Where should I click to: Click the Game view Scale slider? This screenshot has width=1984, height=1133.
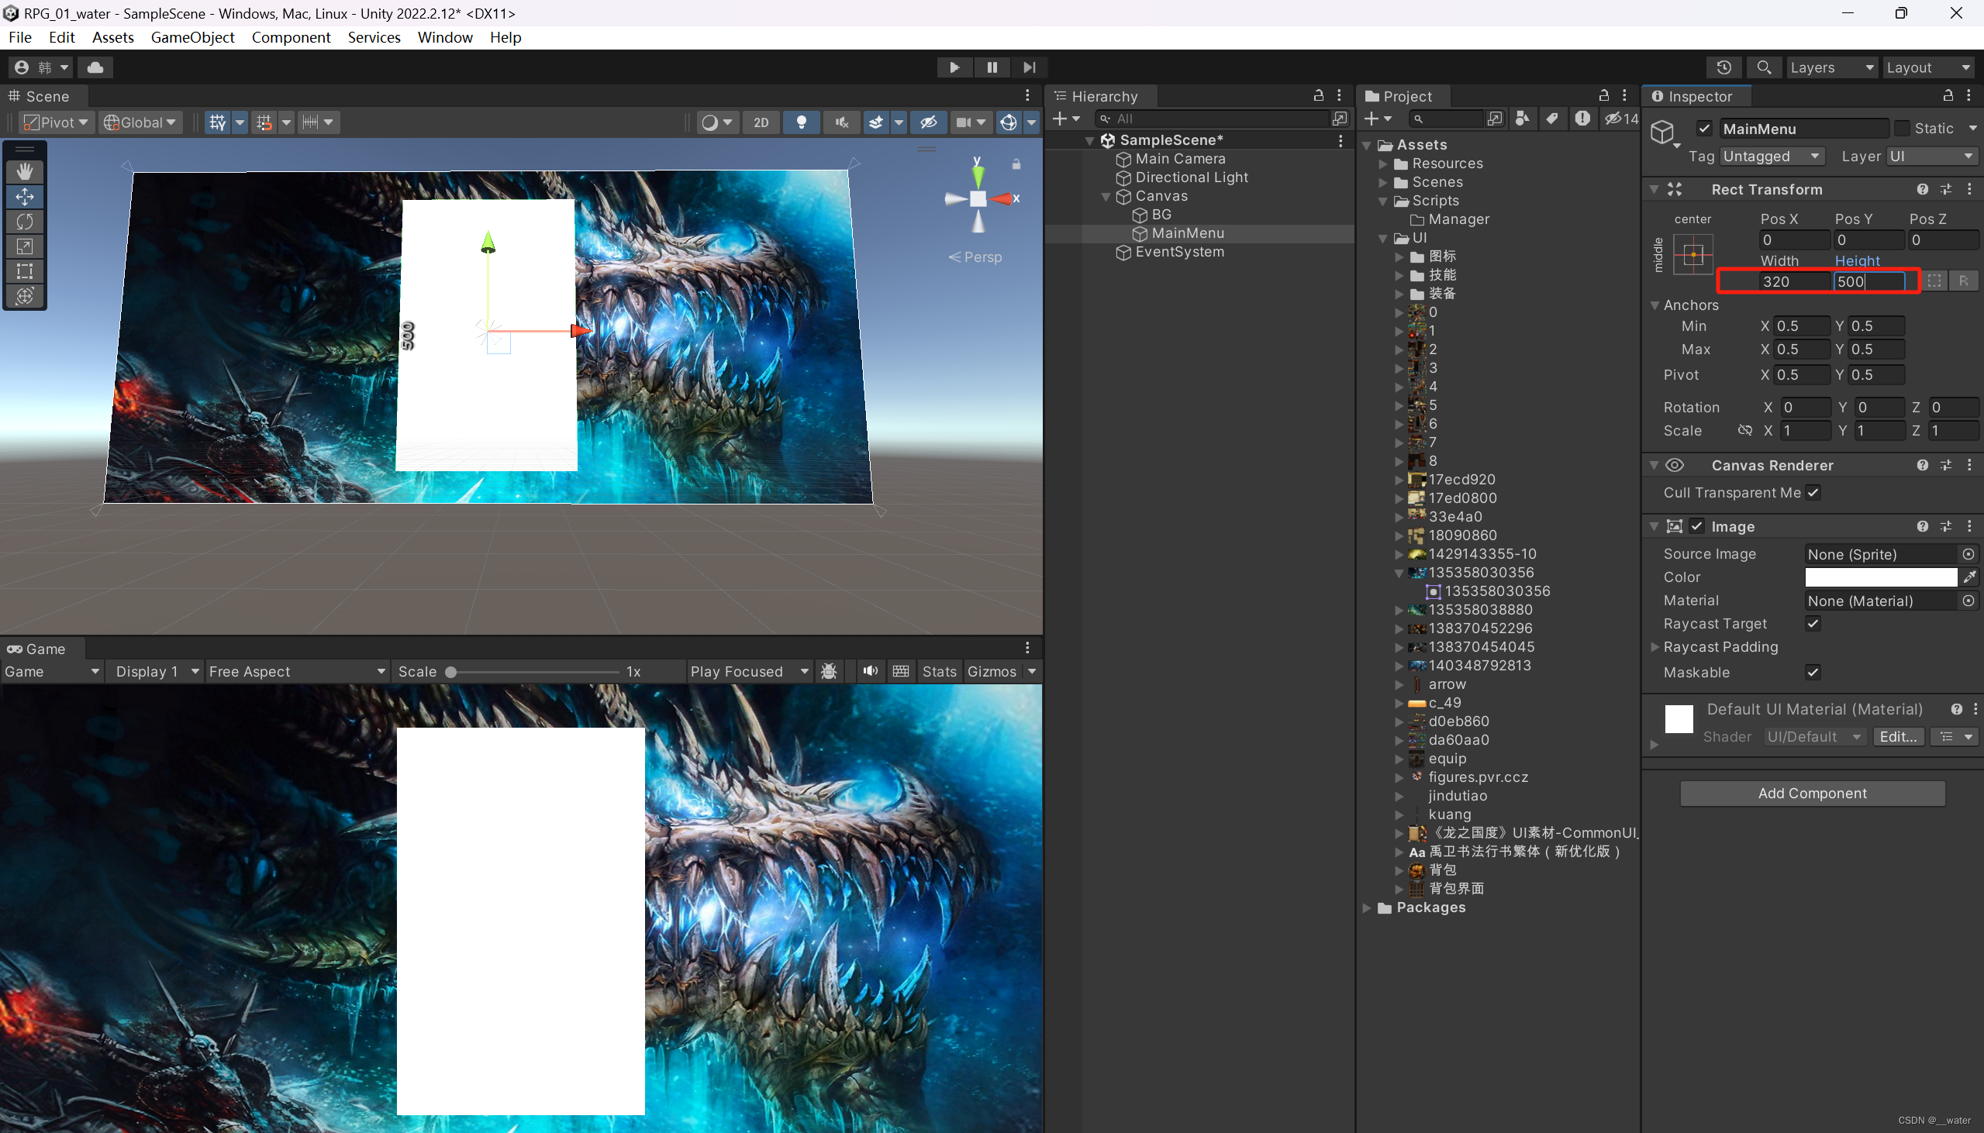[x=534, y=672]
